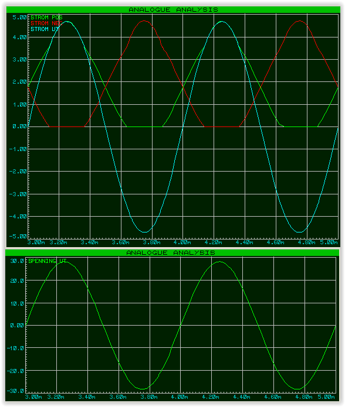The width and height of the screenshot is (345, 407).
Task: Click the 4.00m time label in SPENNING graph
Action: [180, 397]
